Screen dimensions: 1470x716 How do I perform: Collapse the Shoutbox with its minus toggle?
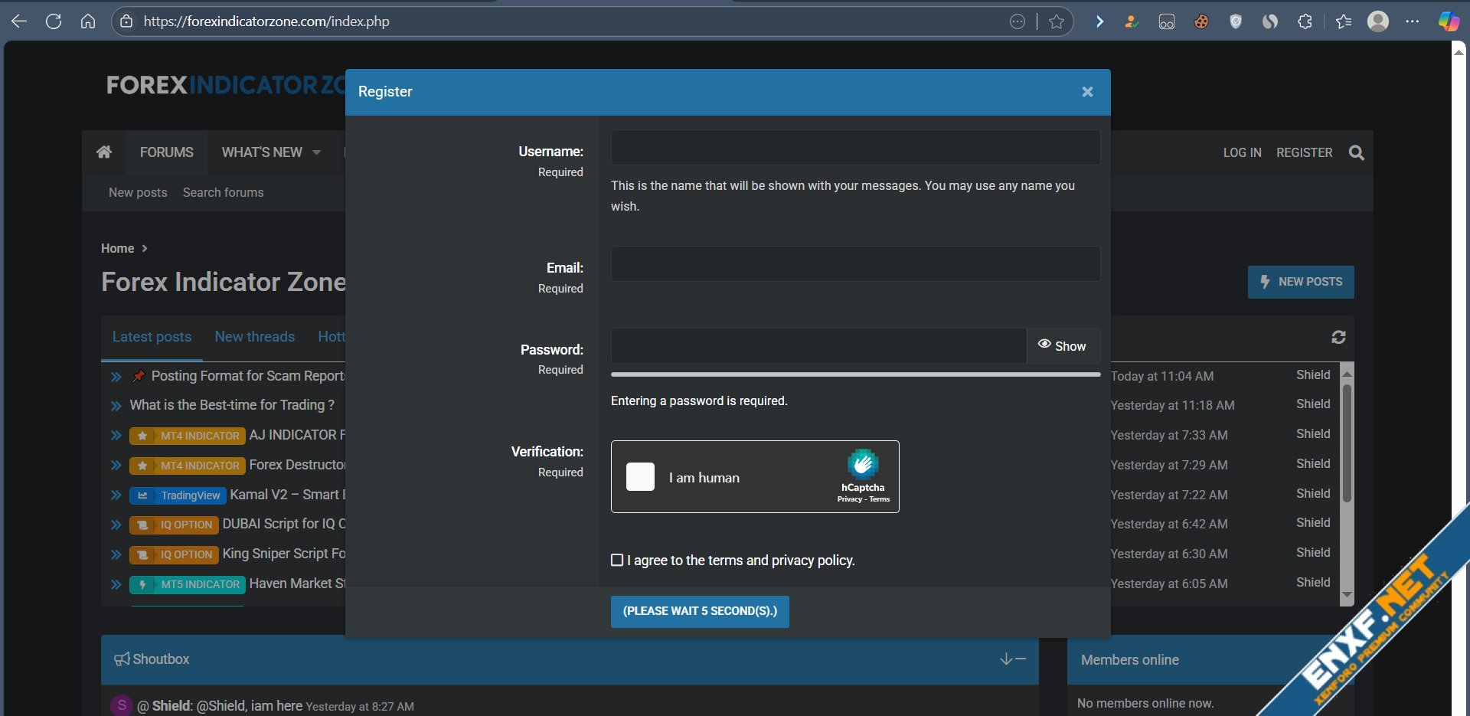pos(1021,659)
